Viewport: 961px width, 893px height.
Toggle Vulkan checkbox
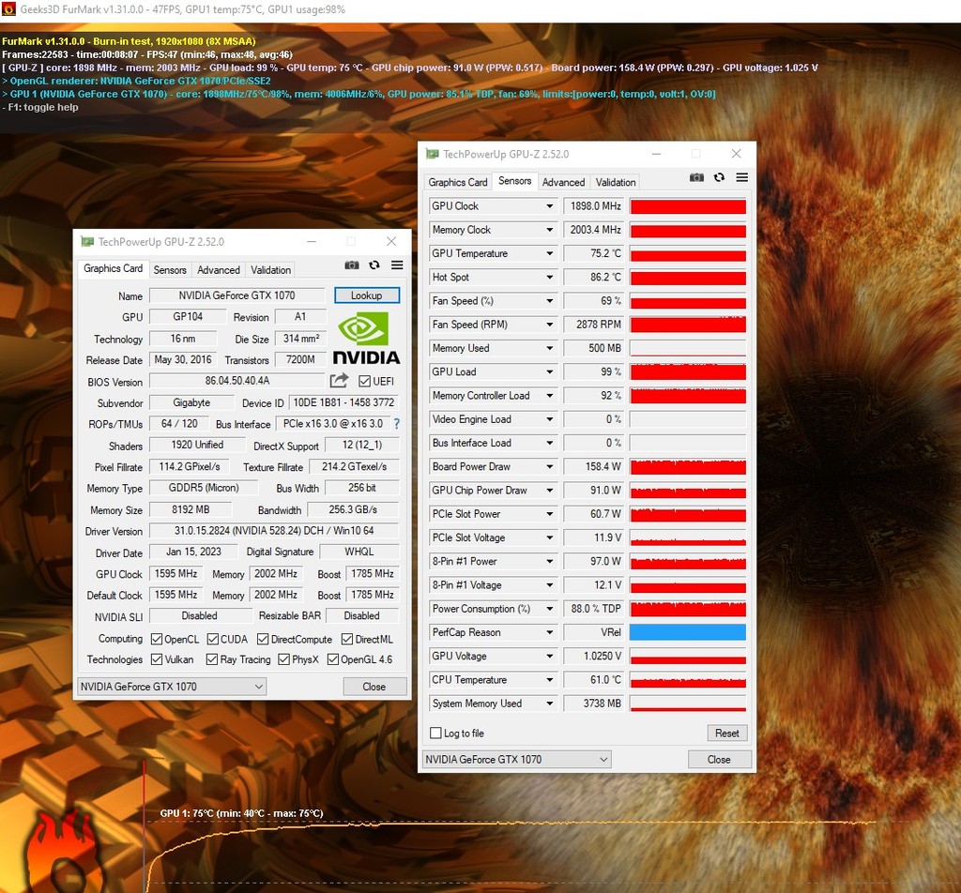157,659
